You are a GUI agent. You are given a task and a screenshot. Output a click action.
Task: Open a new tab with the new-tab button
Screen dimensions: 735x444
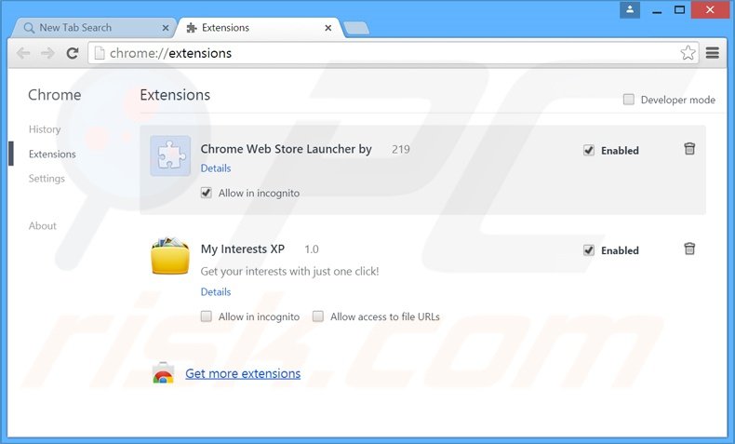pos(356,29)
